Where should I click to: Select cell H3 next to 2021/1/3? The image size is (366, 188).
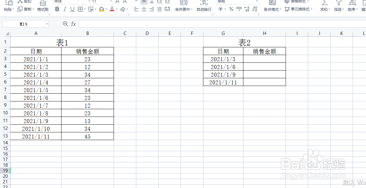[x=264, y=59]
